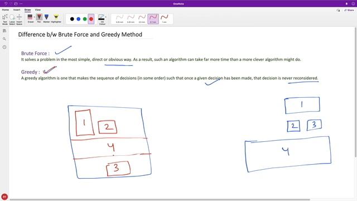The height and width of the screenshot is (201, 357).
Task: Choose the 0.35 mm pen thickness
Action: [x=131, y=18]
